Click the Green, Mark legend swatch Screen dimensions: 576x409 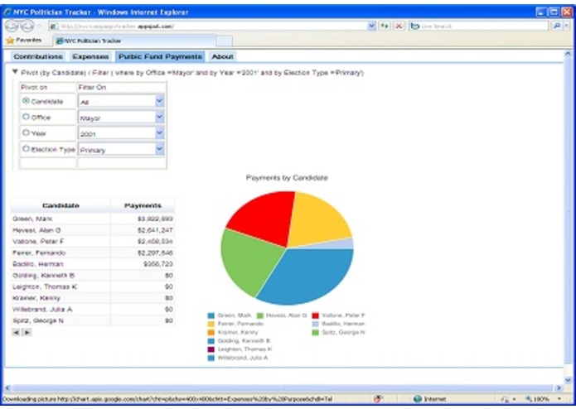pos(211,315)
